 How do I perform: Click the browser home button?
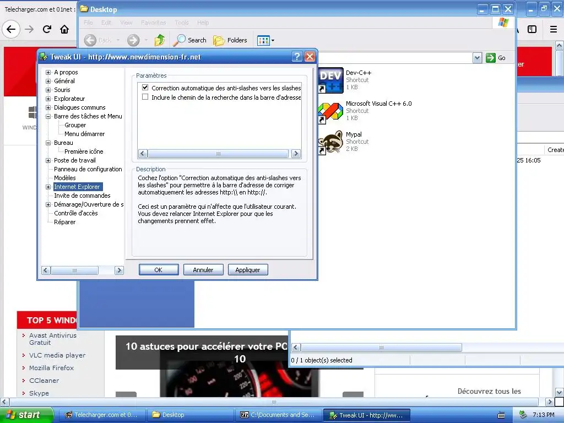pos(64,29)
